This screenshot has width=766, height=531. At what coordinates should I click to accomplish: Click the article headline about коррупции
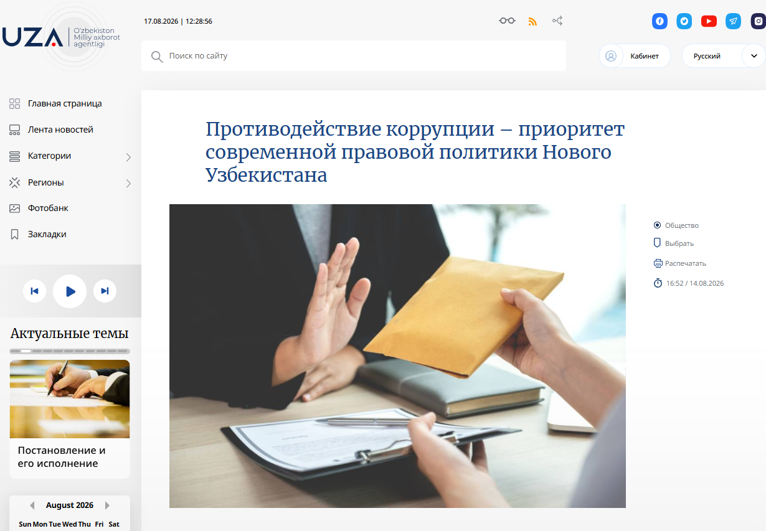[415, 152]
